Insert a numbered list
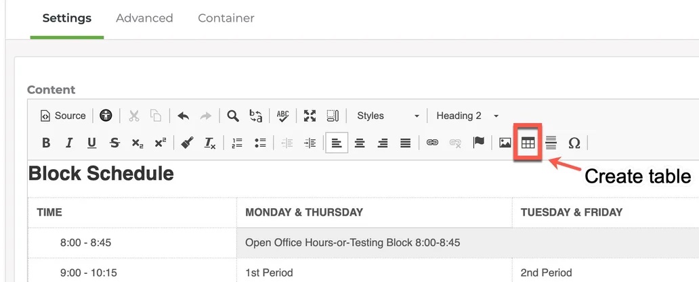 (x=237, y=143)
